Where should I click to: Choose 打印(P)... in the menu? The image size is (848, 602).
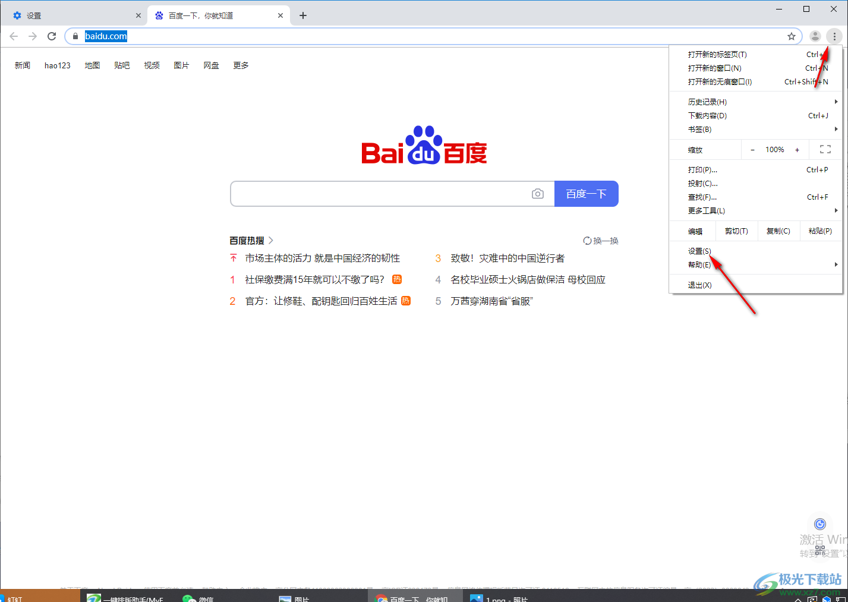click(756, 170)
